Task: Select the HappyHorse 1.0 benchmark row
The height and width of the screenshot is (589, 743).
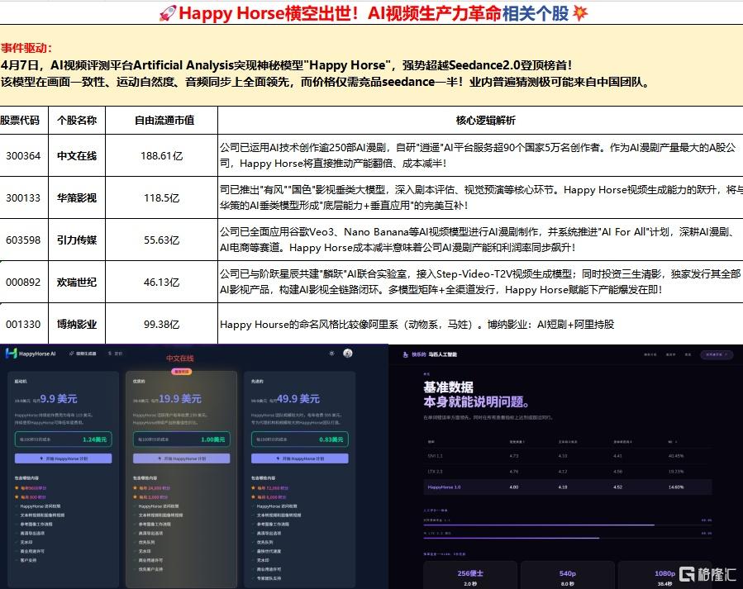Action: pyautogui.click(x=567, y=487)
